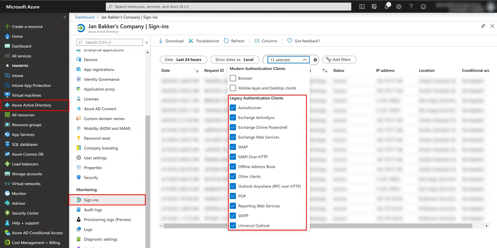Uncheck the SMTP checkbox

[x=233, y=216]
